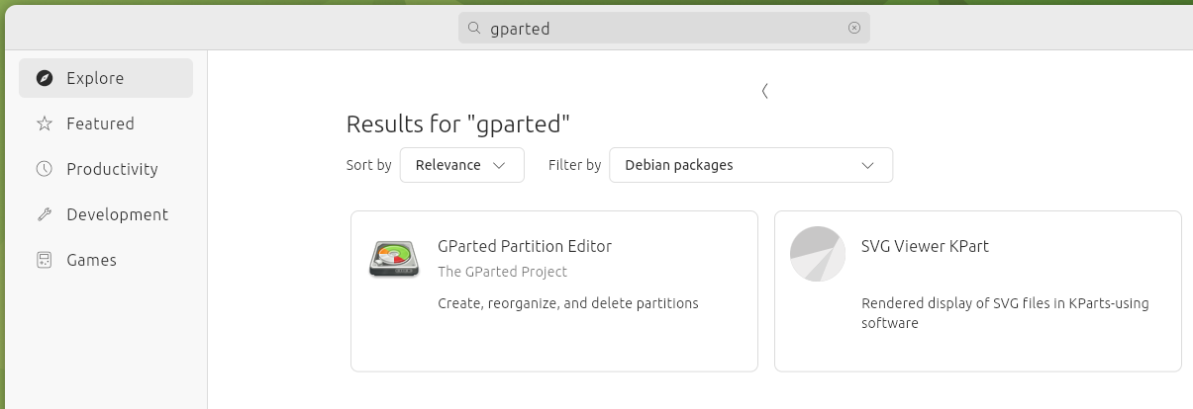Click the SVG Viewer KPart icon
1193x409 pixels.
tap(818, 254)
